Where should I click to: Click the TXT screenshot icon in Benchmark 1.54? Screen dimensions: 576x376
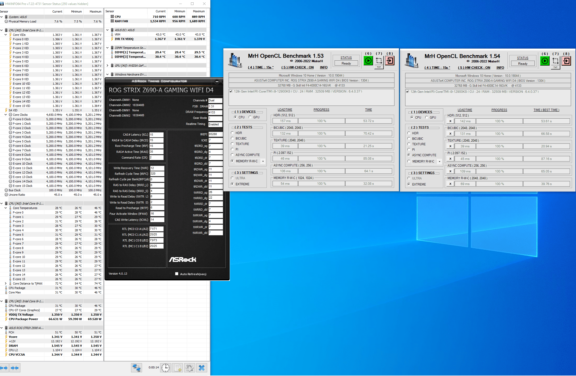[556, 62]
